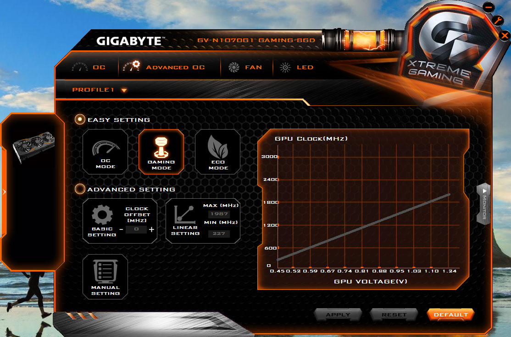The image size is (511, 337).
Task: Close the Xtreme Gaming window
Action: (505, 35)
